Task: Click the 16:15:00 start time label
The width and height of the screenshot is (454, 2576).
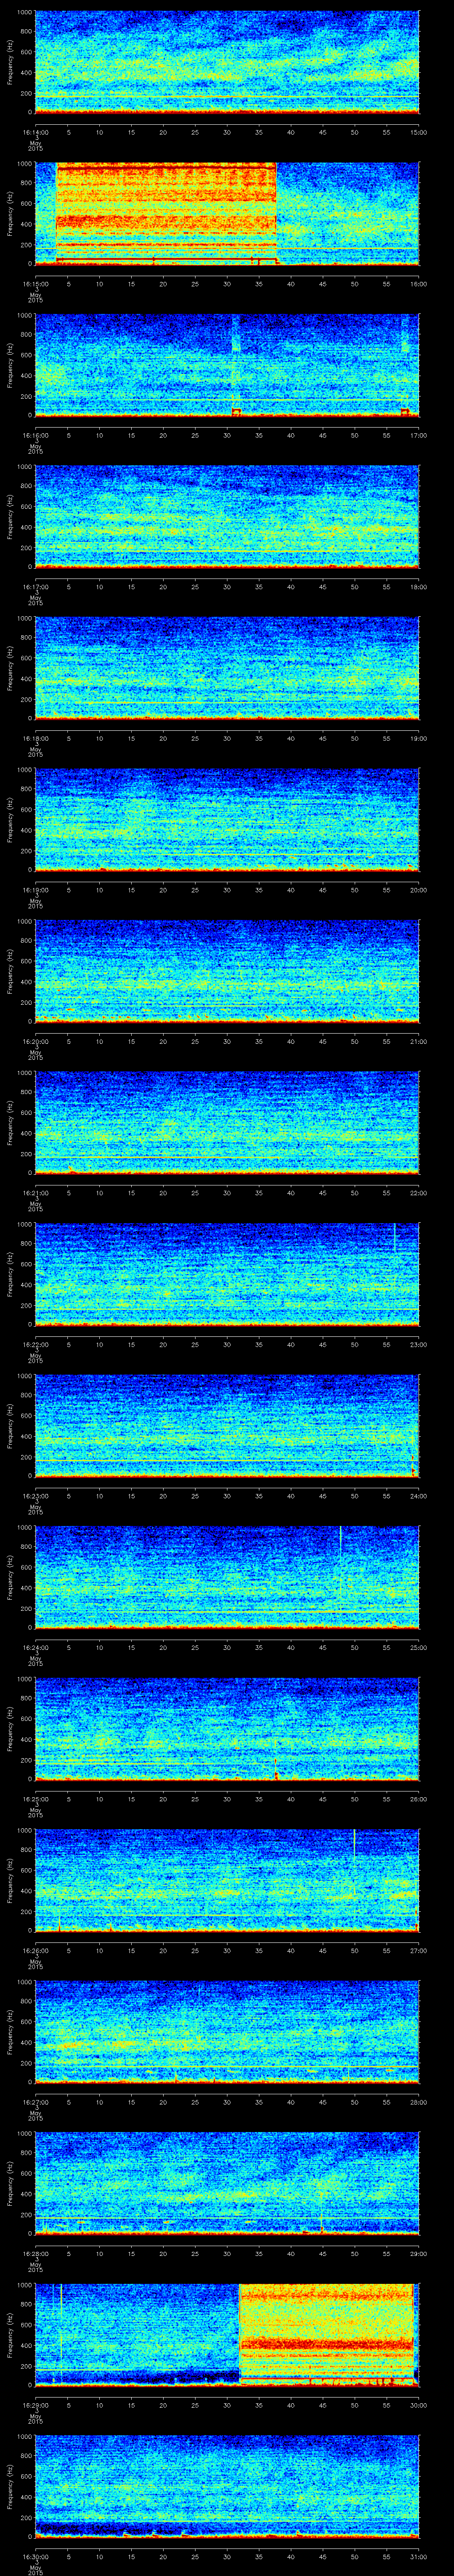Action: [x=35, y=284]
